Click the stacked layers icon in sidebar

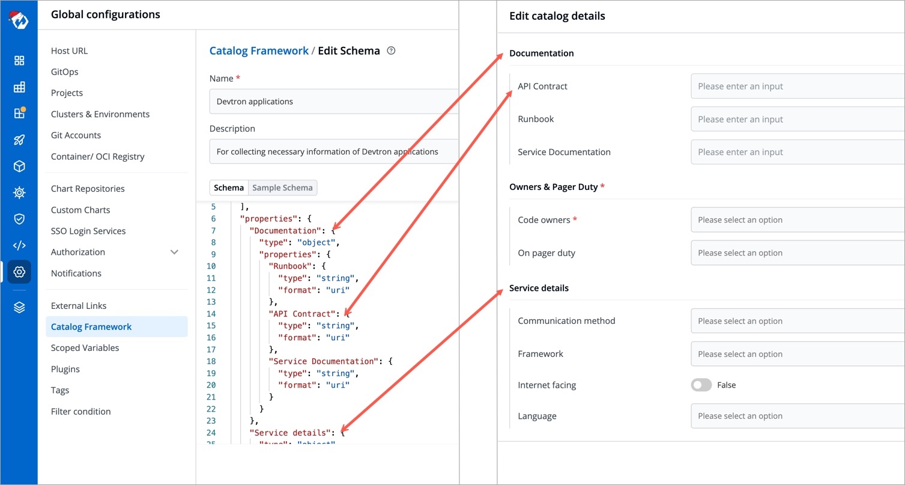click(19, 308)
